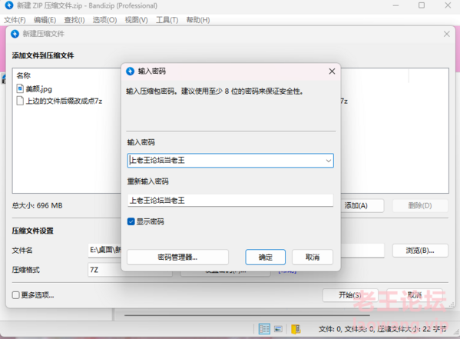Open the 选项(O) menu
The height and width of the screenshot is (339, 460).
coord(104,20)
